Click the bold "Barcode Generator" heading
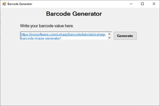160x106 pixels. pyautogui.click(x=74, y=14)
